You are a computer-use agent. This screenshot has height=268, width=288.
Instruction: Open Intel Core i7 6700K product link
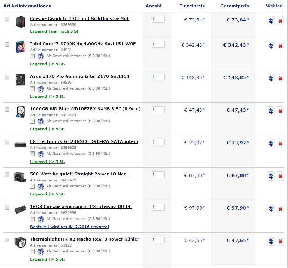83,44
